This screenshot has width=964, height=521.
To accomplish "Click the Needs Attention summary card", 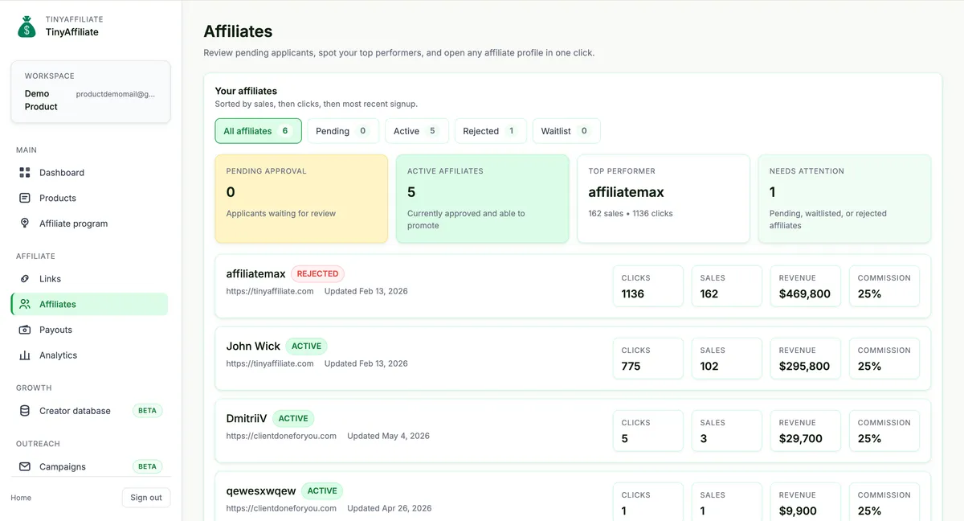I will point(844,199).
